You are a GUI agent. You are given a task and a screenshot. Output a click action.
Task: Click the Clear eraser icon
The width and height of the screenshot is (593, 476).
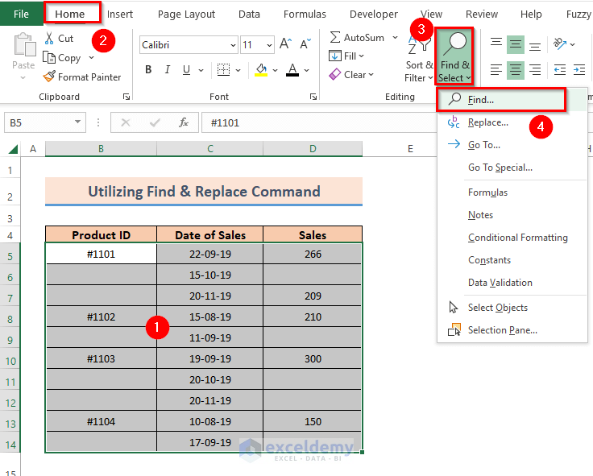(x=336, y=75)
